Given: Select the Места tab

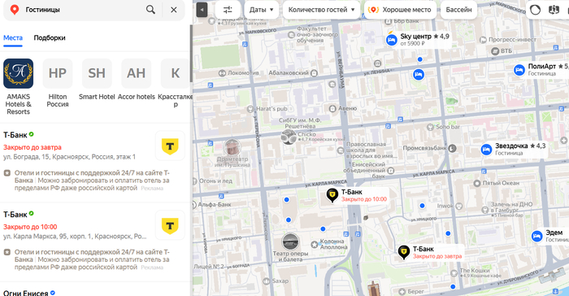Looking at the screenshot, I should 13,37.
